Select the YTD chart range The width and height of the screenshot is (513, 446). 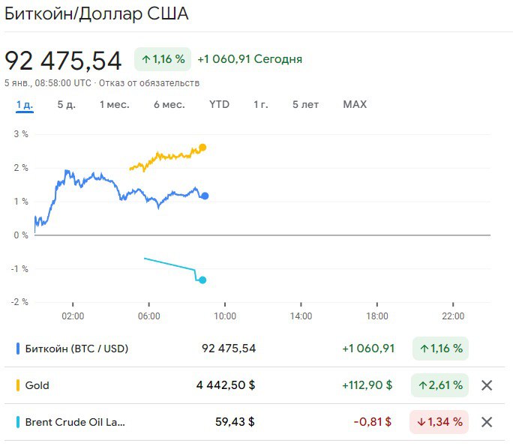tap(219, 104)
